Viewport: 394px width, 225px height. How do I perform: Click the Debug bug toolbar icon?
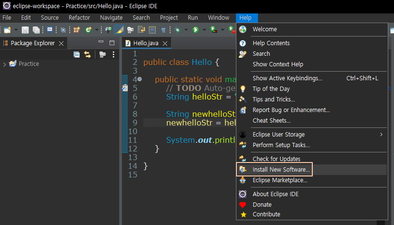click(x=177, y=30)
